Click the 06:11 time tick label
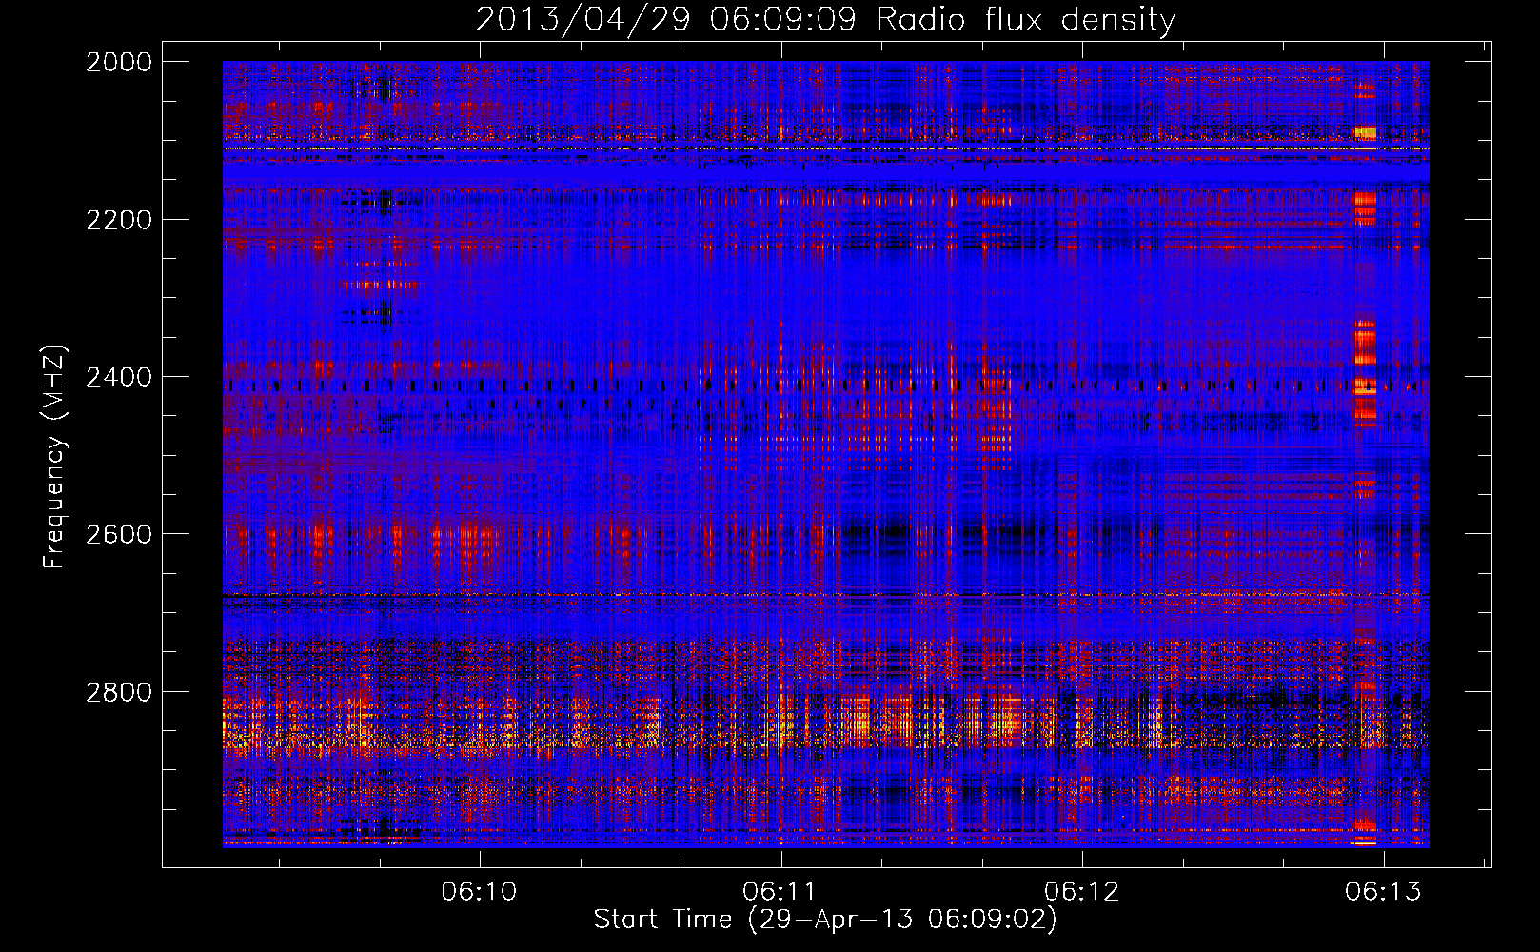This screenshot has height=952, width=1540. pyautogui.click(x=780, y=891)
